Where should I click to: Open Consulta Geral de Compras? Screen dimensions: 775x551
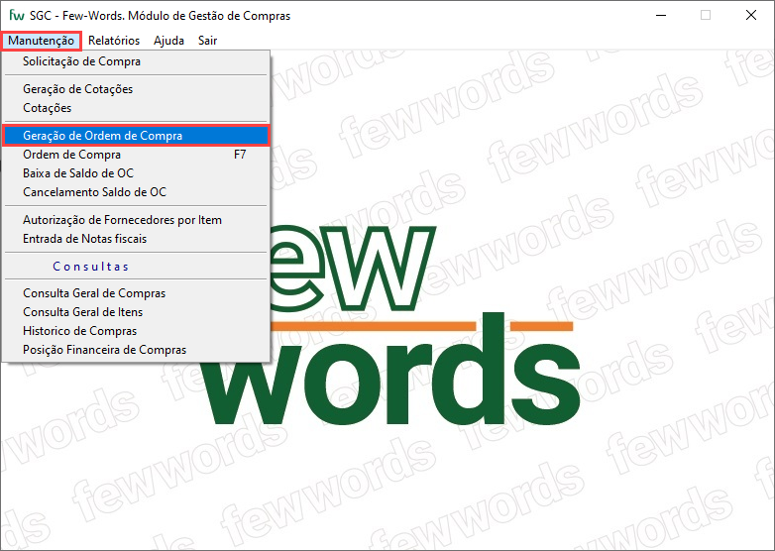(136, 293)
